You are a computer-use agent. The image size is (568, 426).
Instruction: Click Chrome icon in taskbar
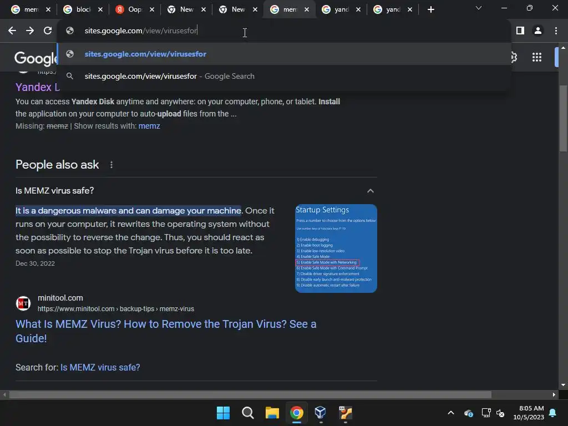297,413
